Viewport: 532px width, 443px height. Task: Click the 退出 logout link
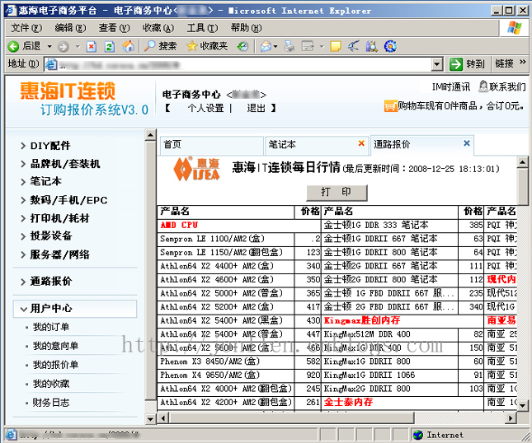point(256,108)
